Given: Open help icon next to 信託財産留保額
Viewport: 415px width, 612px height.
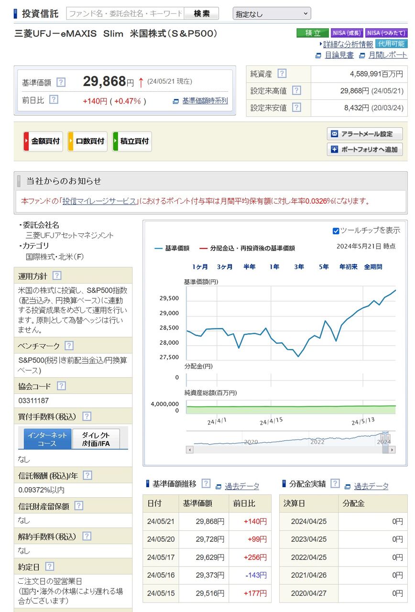Looking at the screenshot, I should coord(79,505).
